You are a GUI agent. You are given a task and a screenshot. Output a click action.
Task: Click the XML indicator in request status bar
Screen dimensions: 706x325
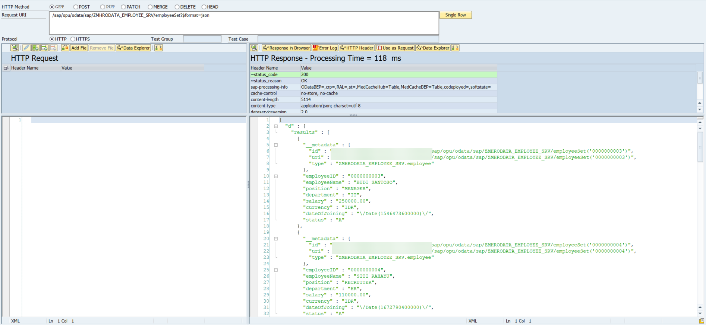(15, 321)
